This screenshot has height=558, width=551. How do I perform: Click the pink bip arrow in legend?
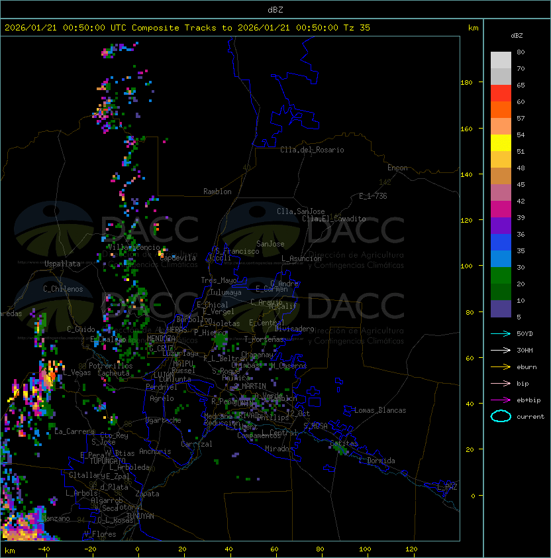coord(501,383)
